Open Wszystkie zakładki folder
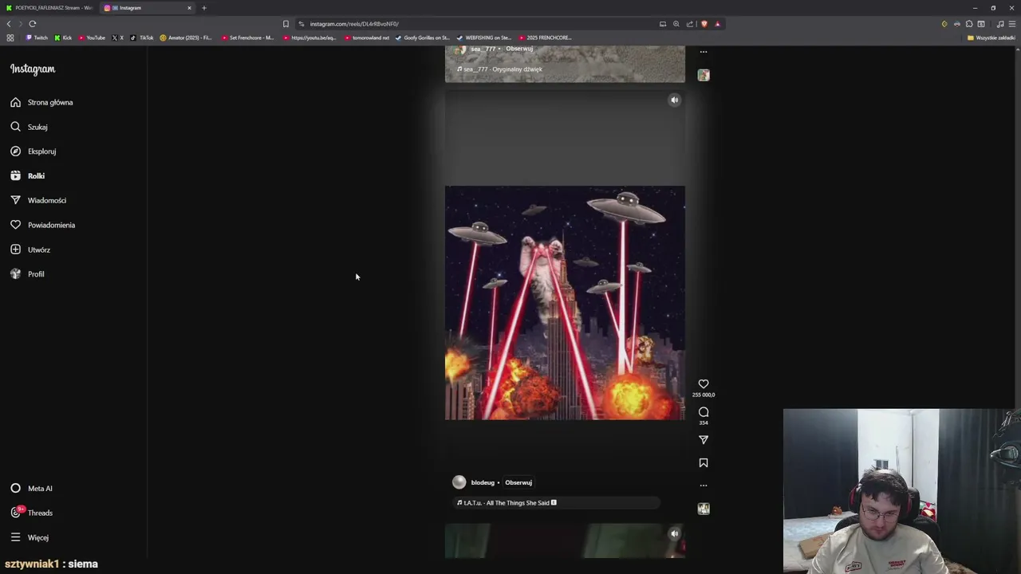Image resolution: width=1021 pixels, height=574 pixels. coord(991,37)
